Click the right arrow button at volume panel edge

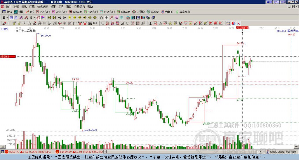click(x=296, y=147)
